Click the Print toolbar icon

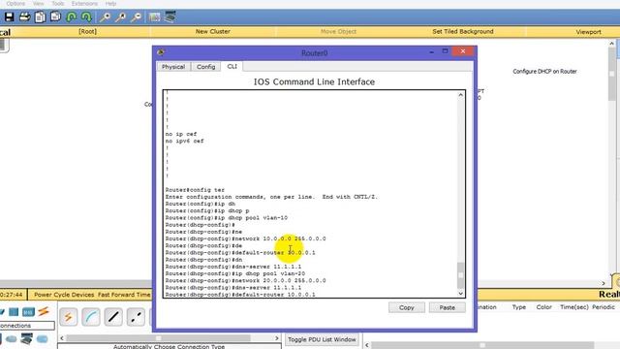[24, 17]
